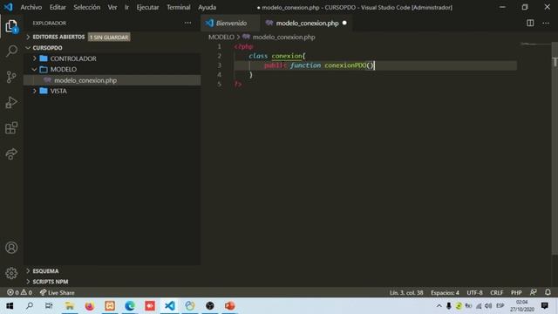558x314 pixels.
Task: Open the Extensions view
Action: click(11, 128)
